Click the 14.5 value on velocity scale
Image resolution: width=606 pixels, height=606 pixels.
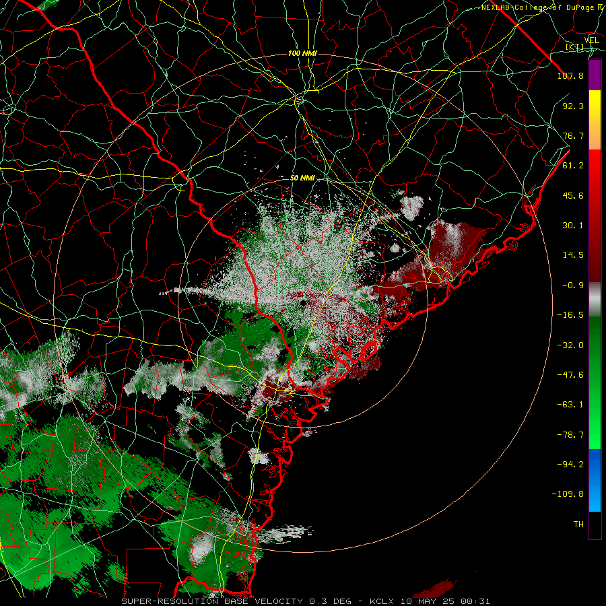[573, 255]
